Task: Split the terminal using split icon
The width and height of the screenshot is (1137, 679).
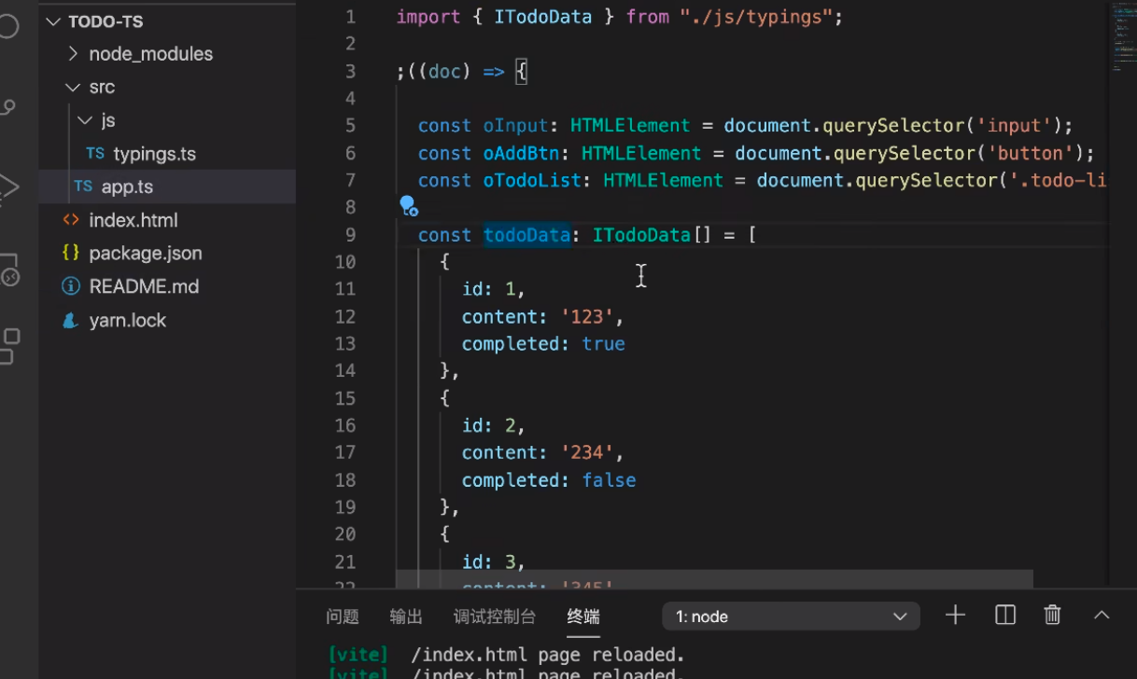Action: tap(1004, 615)
